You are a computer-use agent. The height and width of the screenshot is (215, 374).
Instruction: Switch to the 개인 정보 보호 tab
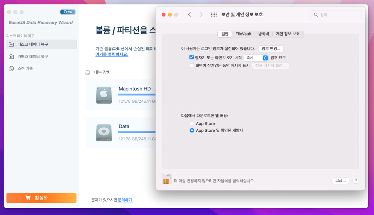click(288, 34)
